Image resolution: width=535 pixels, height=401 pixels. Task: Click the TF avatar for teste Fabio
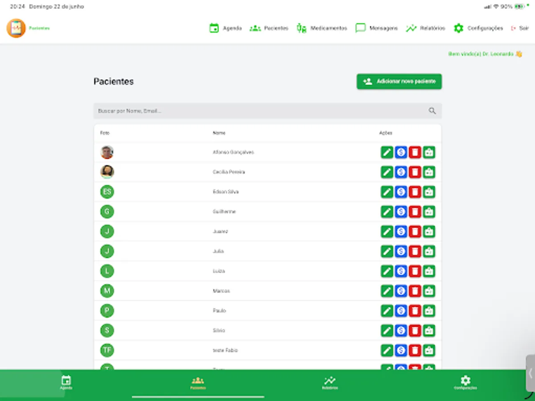coord(107,350)
